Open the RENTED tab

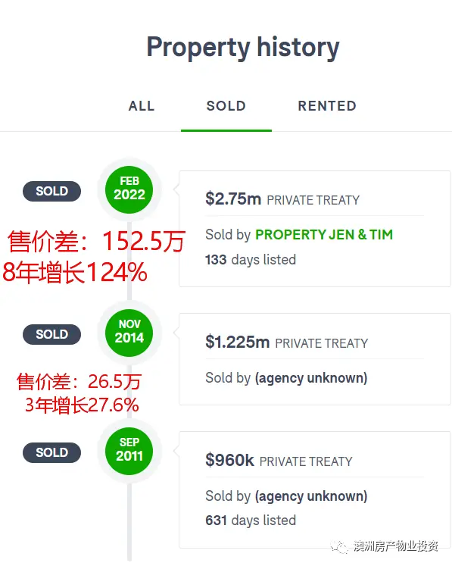pos(327,106)
